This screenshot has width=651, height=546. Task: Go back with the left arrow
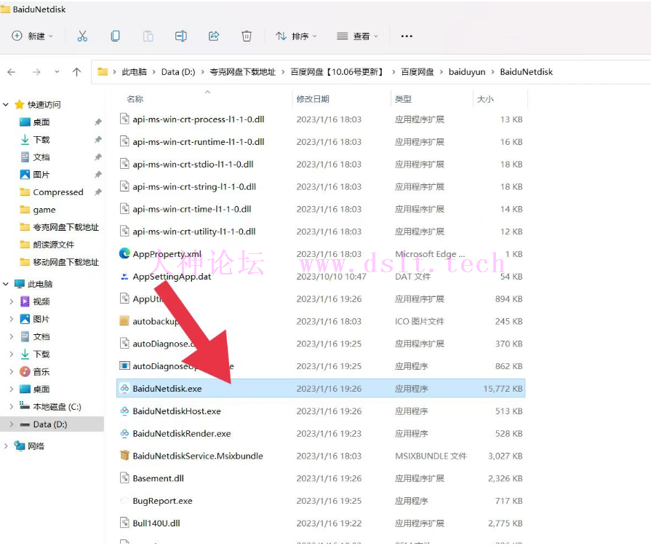tap(12, 72)
